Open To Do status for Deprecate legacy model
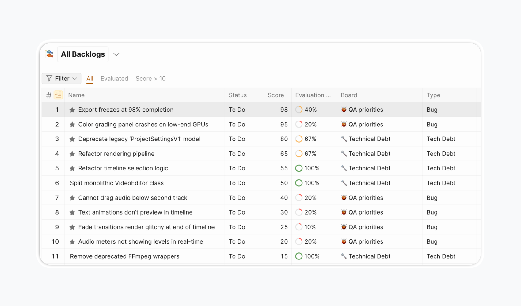The width and height of the screenshot is (521, 306). 237,139
